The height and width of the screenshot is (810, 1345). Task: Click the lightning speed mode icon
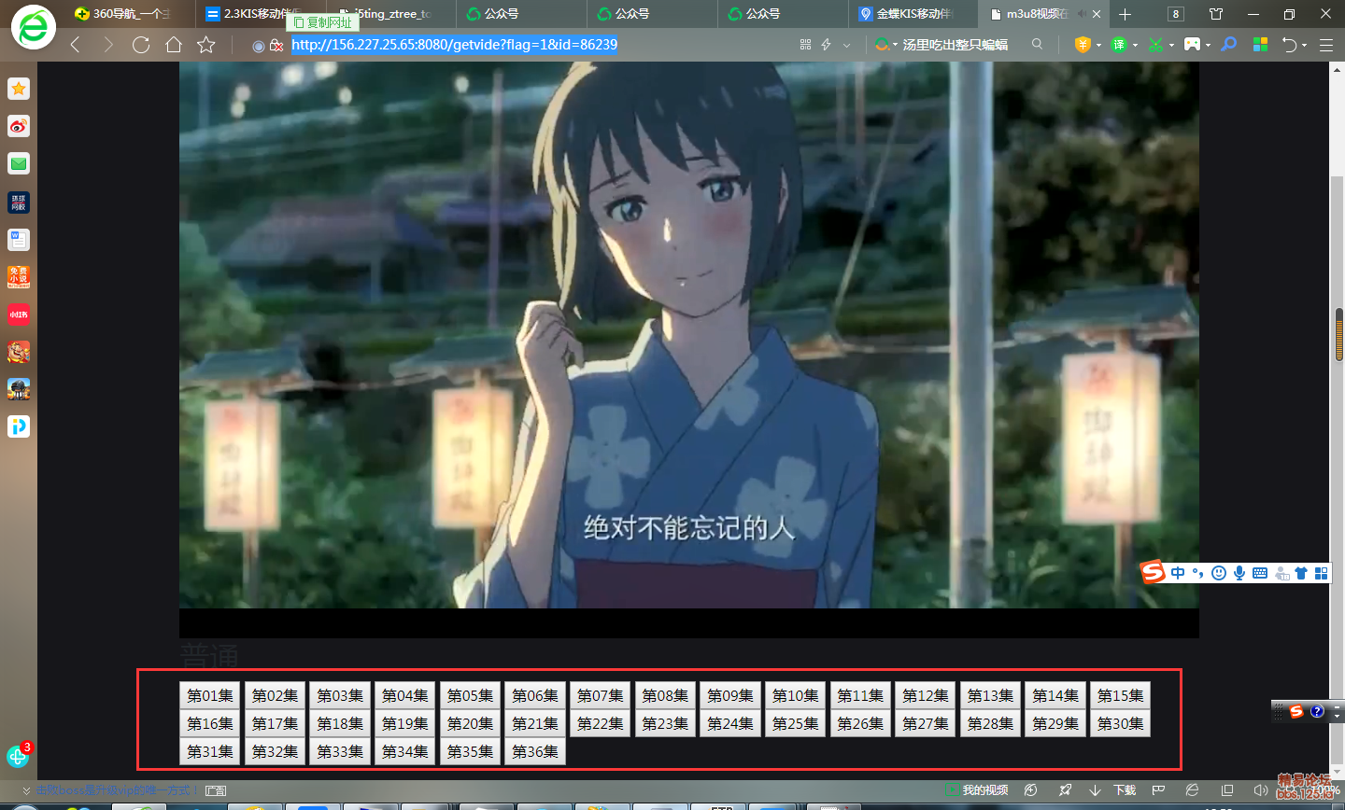826,45
